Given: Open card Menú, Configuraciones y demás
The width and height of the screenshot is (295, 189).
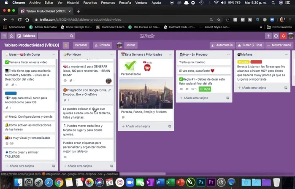Looking at the screenshot, I should (x=29, y=116).
